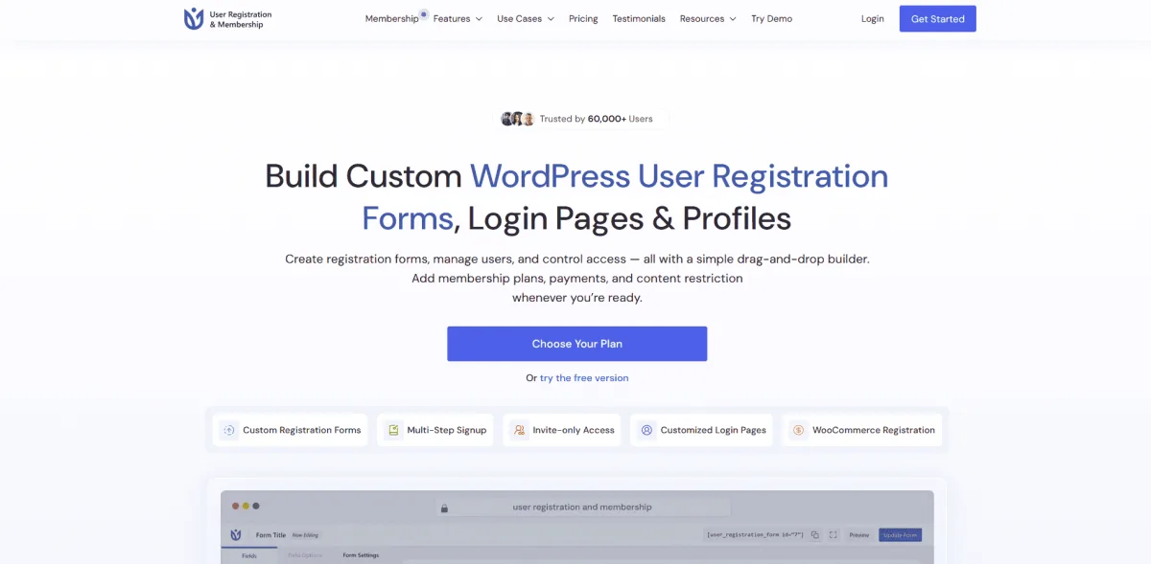Click the new-feature dot beside Membership

click(x=423, y=14)
